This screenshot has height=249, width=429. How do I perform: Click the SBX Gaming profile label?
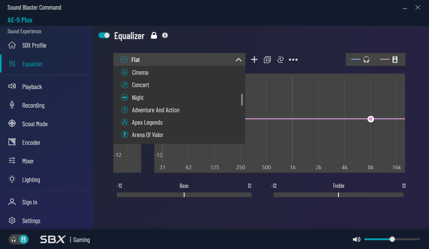[x=65, y=239]
